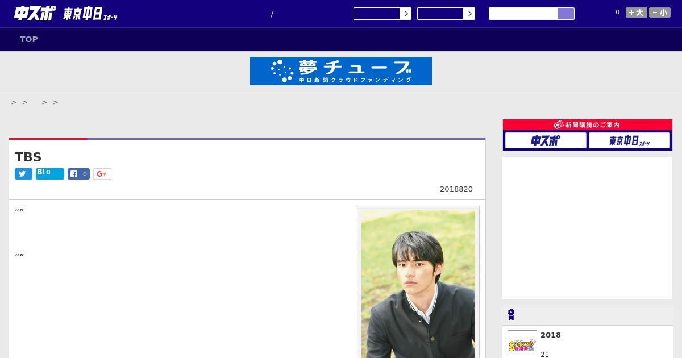Click the 2018 sidebar item title

(x=551, y=335)
